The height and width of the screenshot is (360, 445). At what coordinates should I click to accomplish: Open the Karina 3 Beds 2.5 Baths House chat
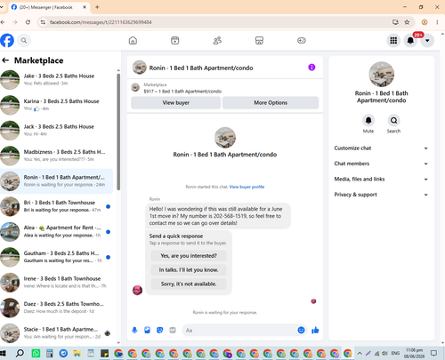pos(56,105)
